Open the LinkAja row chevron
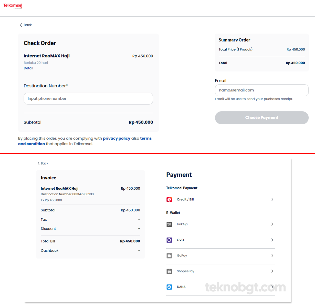Screen dimensions: 315x305 tap(272, 224)
